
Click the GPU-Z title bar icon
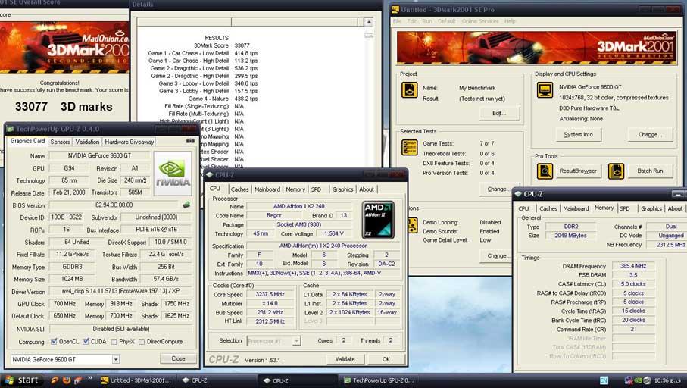point(11,129)
